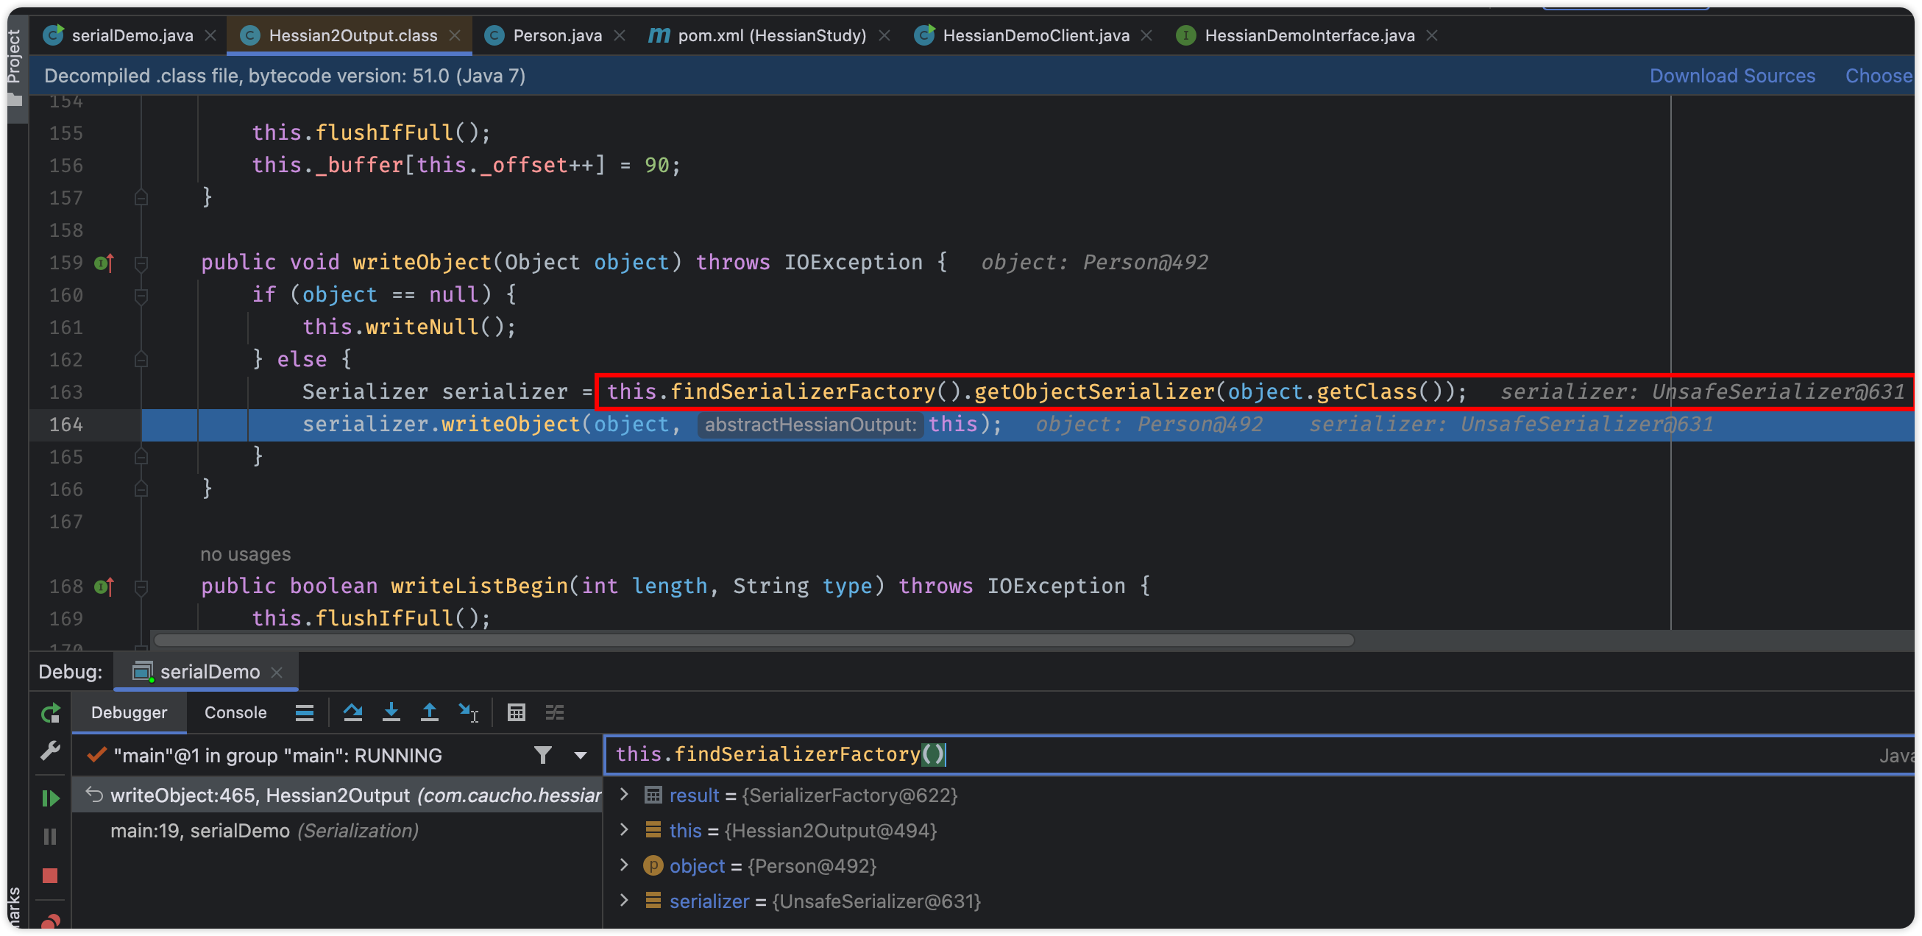
Task: Click Download Sources link
Action: (1731, 76)
